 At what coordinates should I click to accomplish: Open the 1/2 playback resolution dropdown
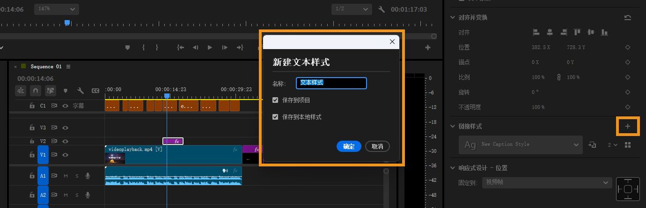(x=352, y=9)
